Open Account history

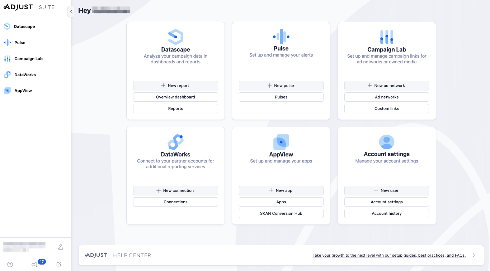[x=387, y=213]
